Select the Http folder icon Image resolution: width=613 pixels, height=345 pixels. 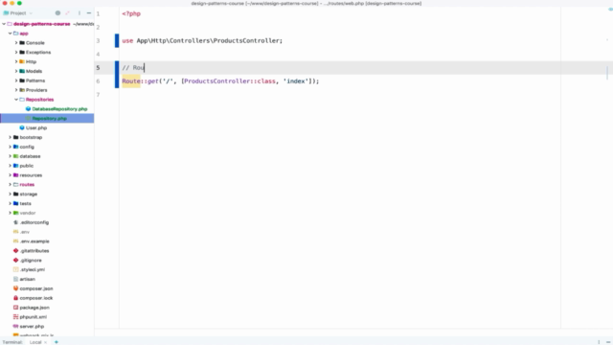22,61
